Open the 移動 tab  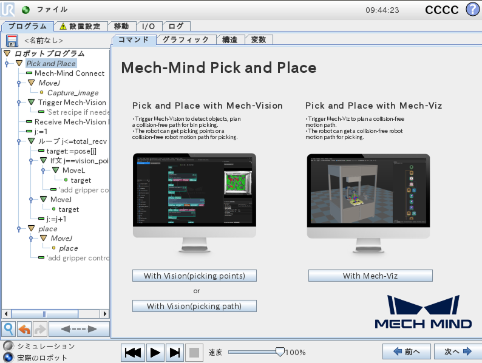pos(121,27)
